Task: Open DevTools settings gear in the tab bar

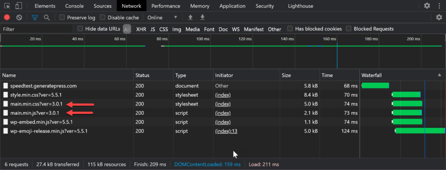Action: pos(427,6)
